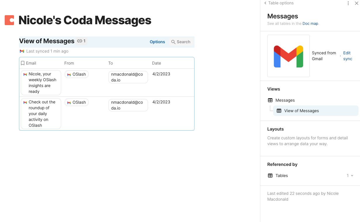Screen dimensions: 360x222
Task: Click the Gmail icon next to Last synced
Action: [x=22, y=51]
